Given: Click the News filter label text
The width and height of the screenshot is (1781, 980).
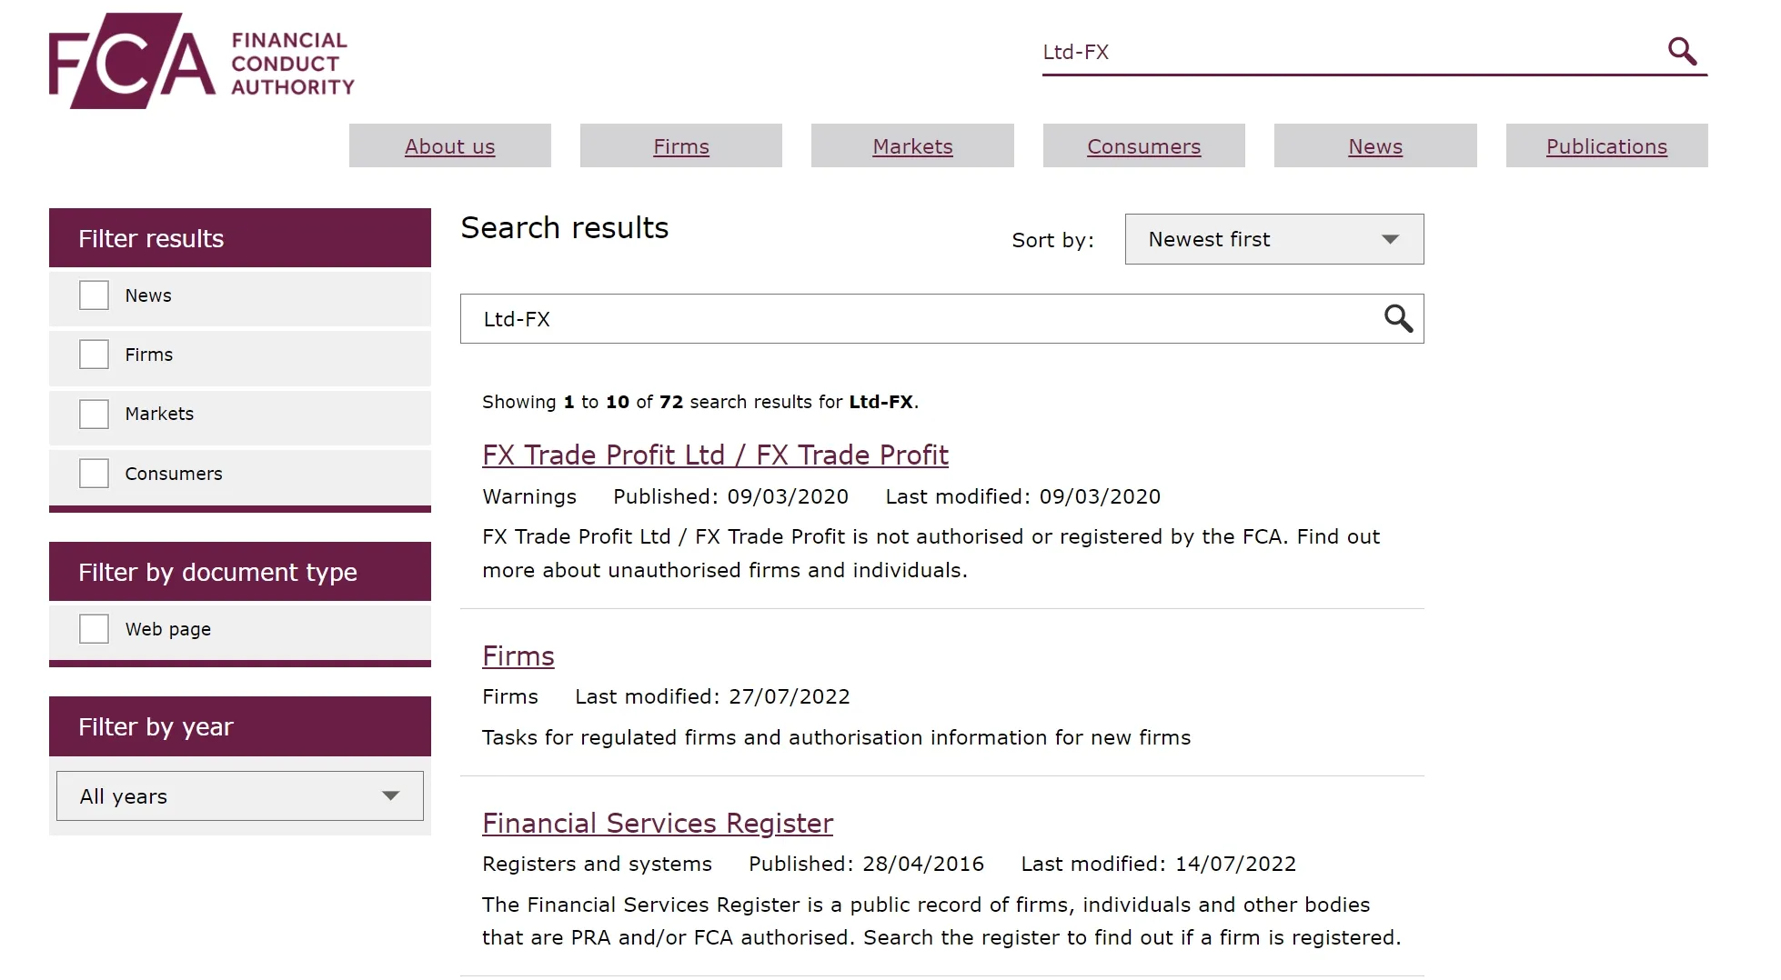Looking at the screenshot, I should [148, 295].
